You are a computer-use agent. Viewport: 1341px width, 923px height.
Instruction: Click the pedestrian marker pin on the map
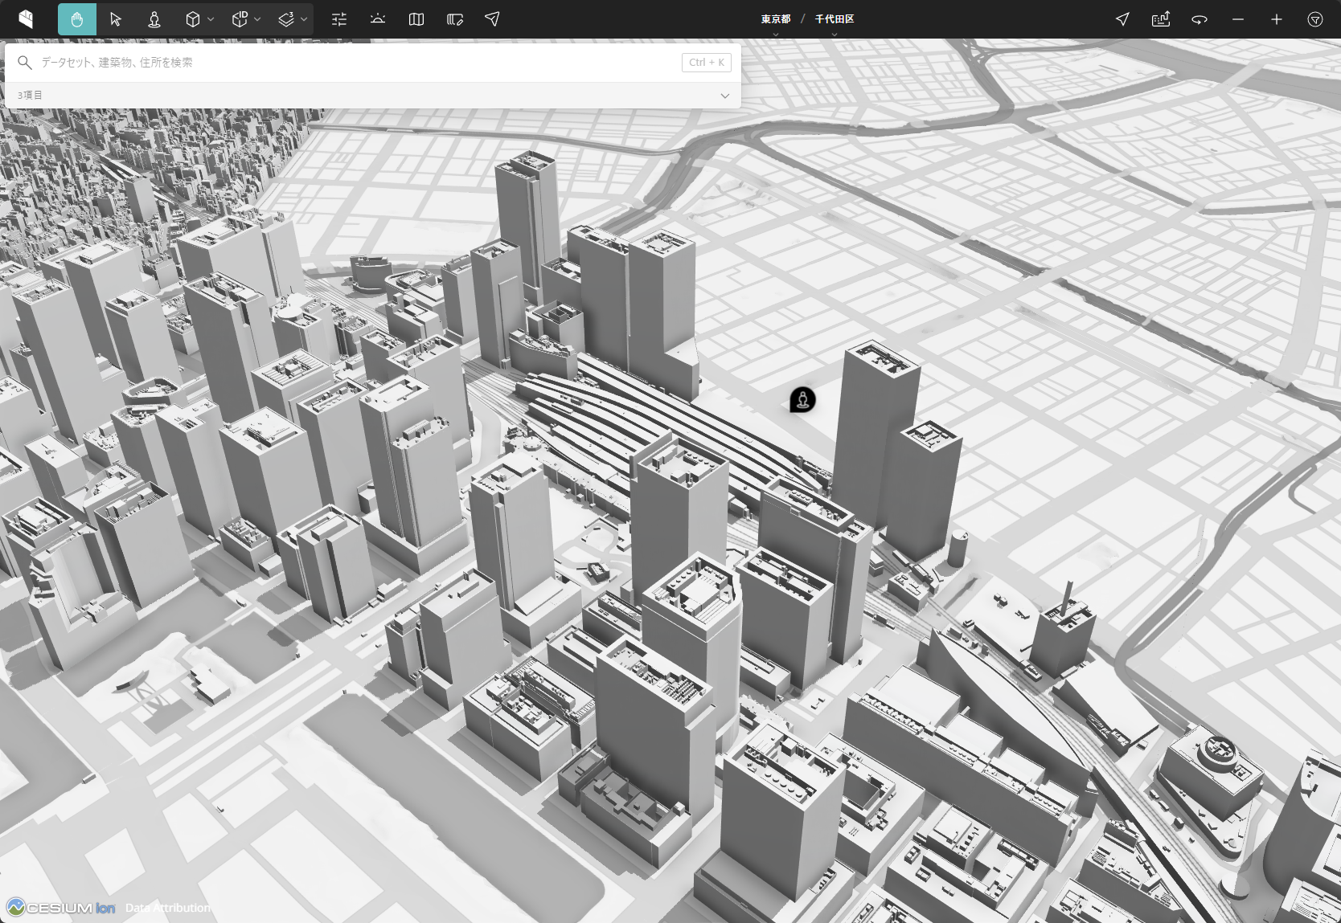tap(802, 399)
